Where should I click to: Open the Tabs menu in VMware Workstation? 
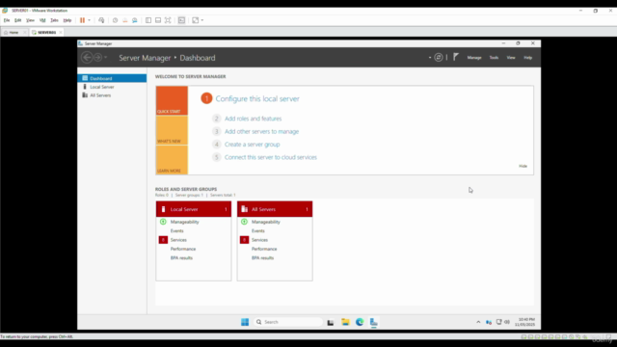tap(54, 20)
